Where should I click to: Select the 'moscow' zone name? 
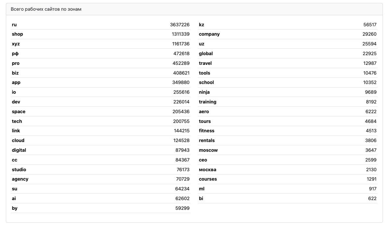click(x=208, y=150)
